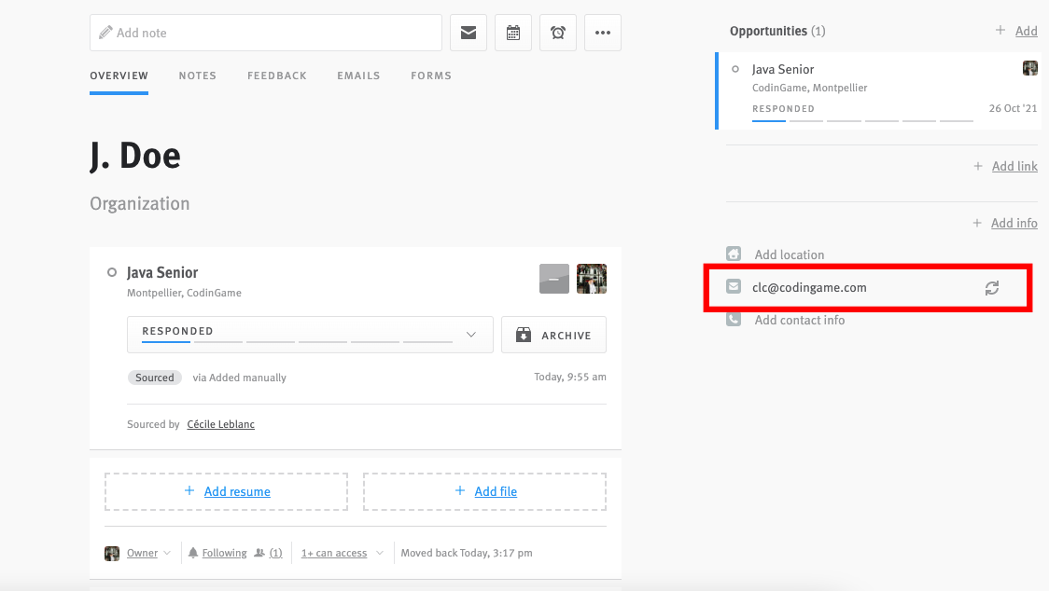The width and height of the screenshot is (1049, 591).
Task: Expand the RESPONDED stage dropdown
Action: point(470,335)
